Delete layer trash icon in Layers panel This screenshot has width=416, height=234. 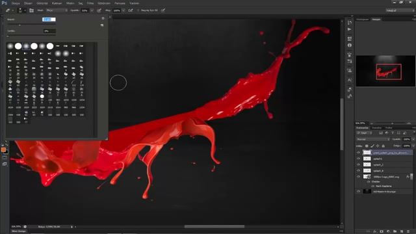point(408,231)
